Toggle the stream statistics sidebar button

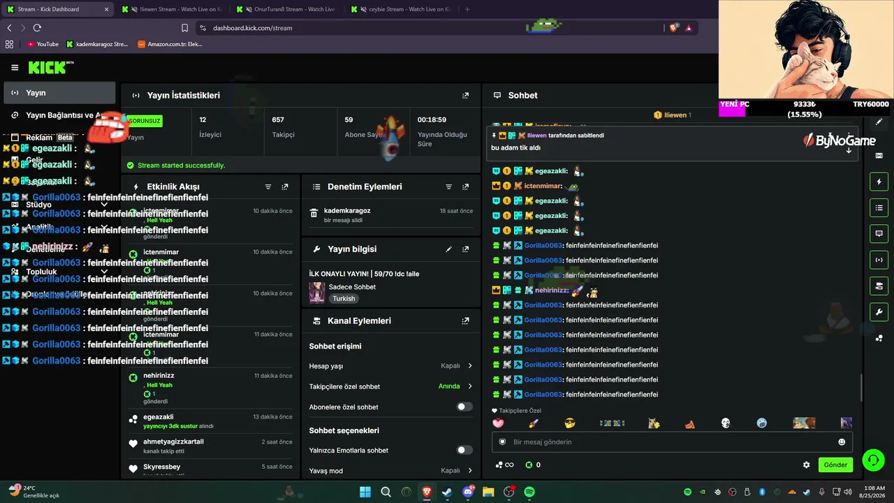click(x=879, y=260)
